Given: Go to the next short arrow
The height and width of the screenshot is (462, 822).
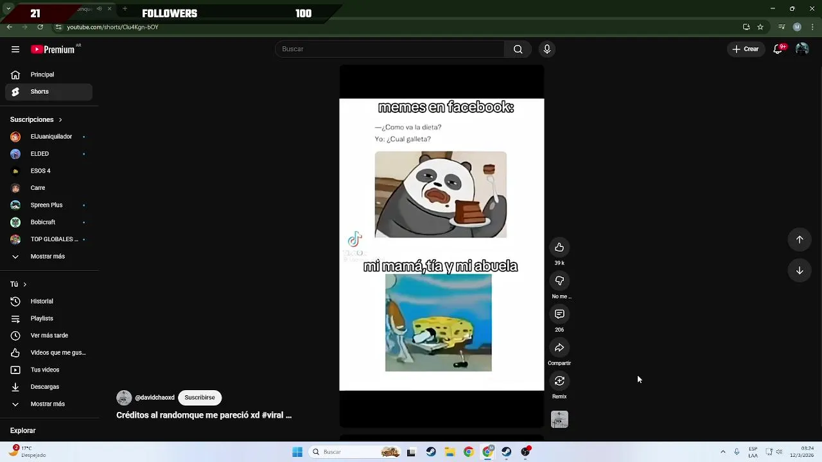Looking at the screenshot, I should click(800, 271).
